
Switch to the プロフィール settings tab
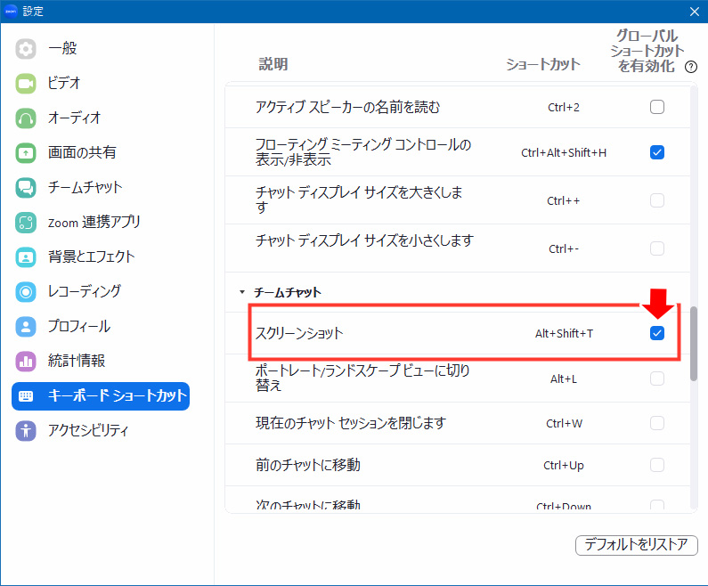[78, 326]
